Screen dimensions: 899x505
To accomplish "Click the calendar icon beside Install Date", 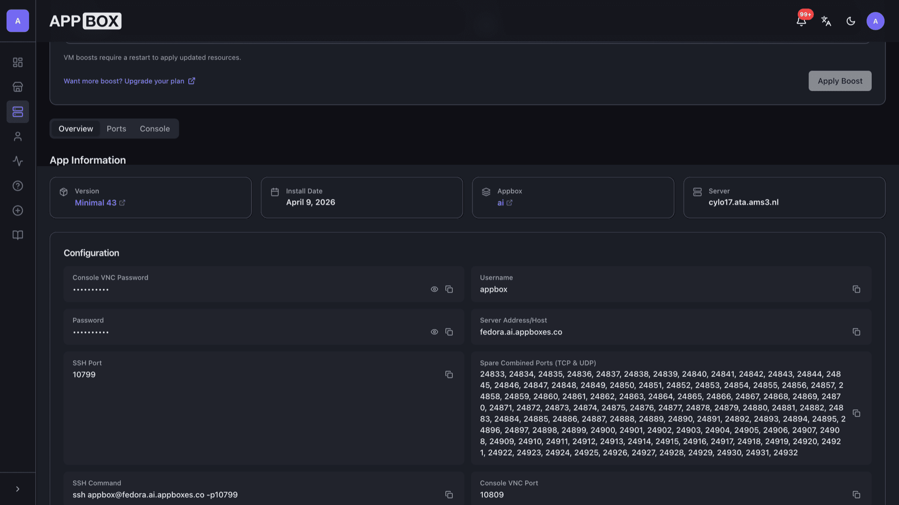I will point(275,192).
